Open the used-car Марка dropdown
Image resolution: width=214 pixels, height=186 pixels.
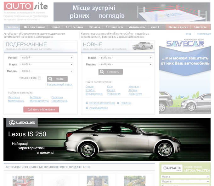point(46,65)
